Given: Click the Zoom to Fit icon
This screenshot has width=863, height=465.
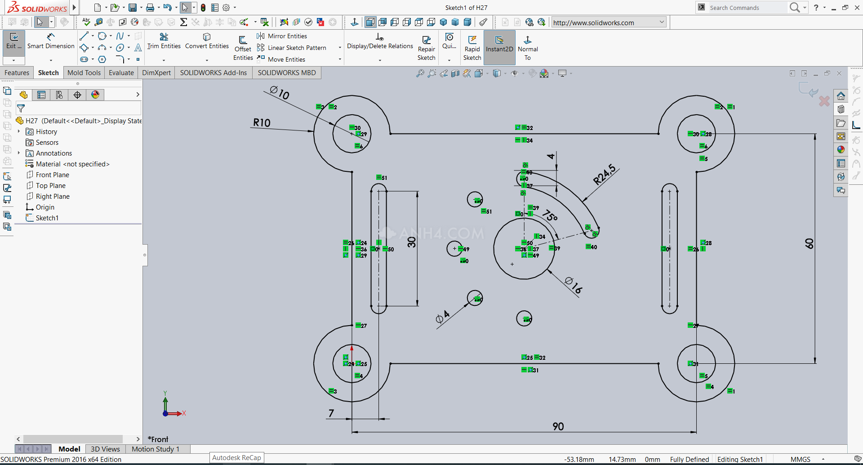Looking at the screenshot, I should (x=420, y=73).
